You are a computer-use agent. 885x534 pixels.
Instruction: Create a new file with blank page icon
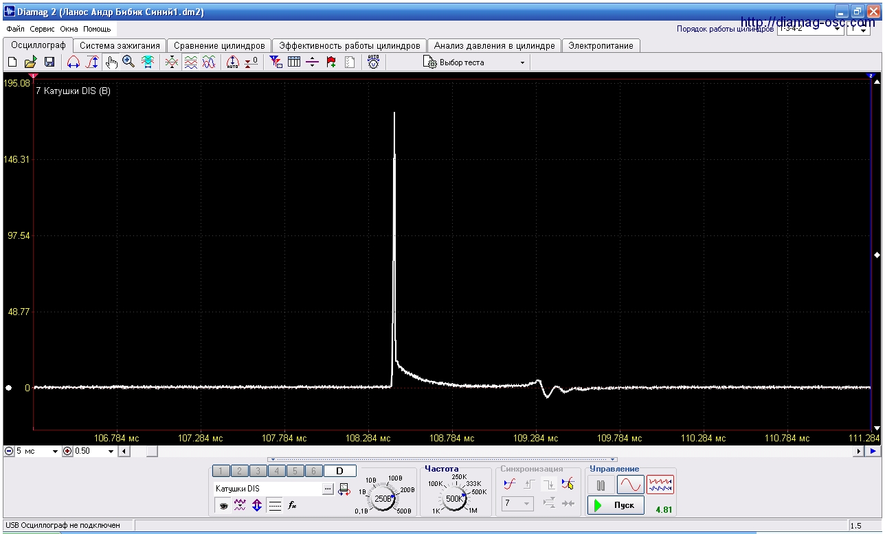[x=12, y=62]
